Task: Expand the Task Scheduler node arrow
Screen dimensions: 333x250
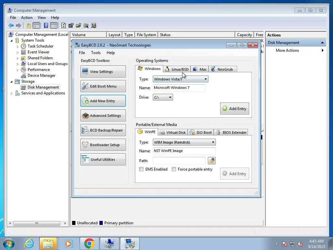Action: (x=18, y=46)
